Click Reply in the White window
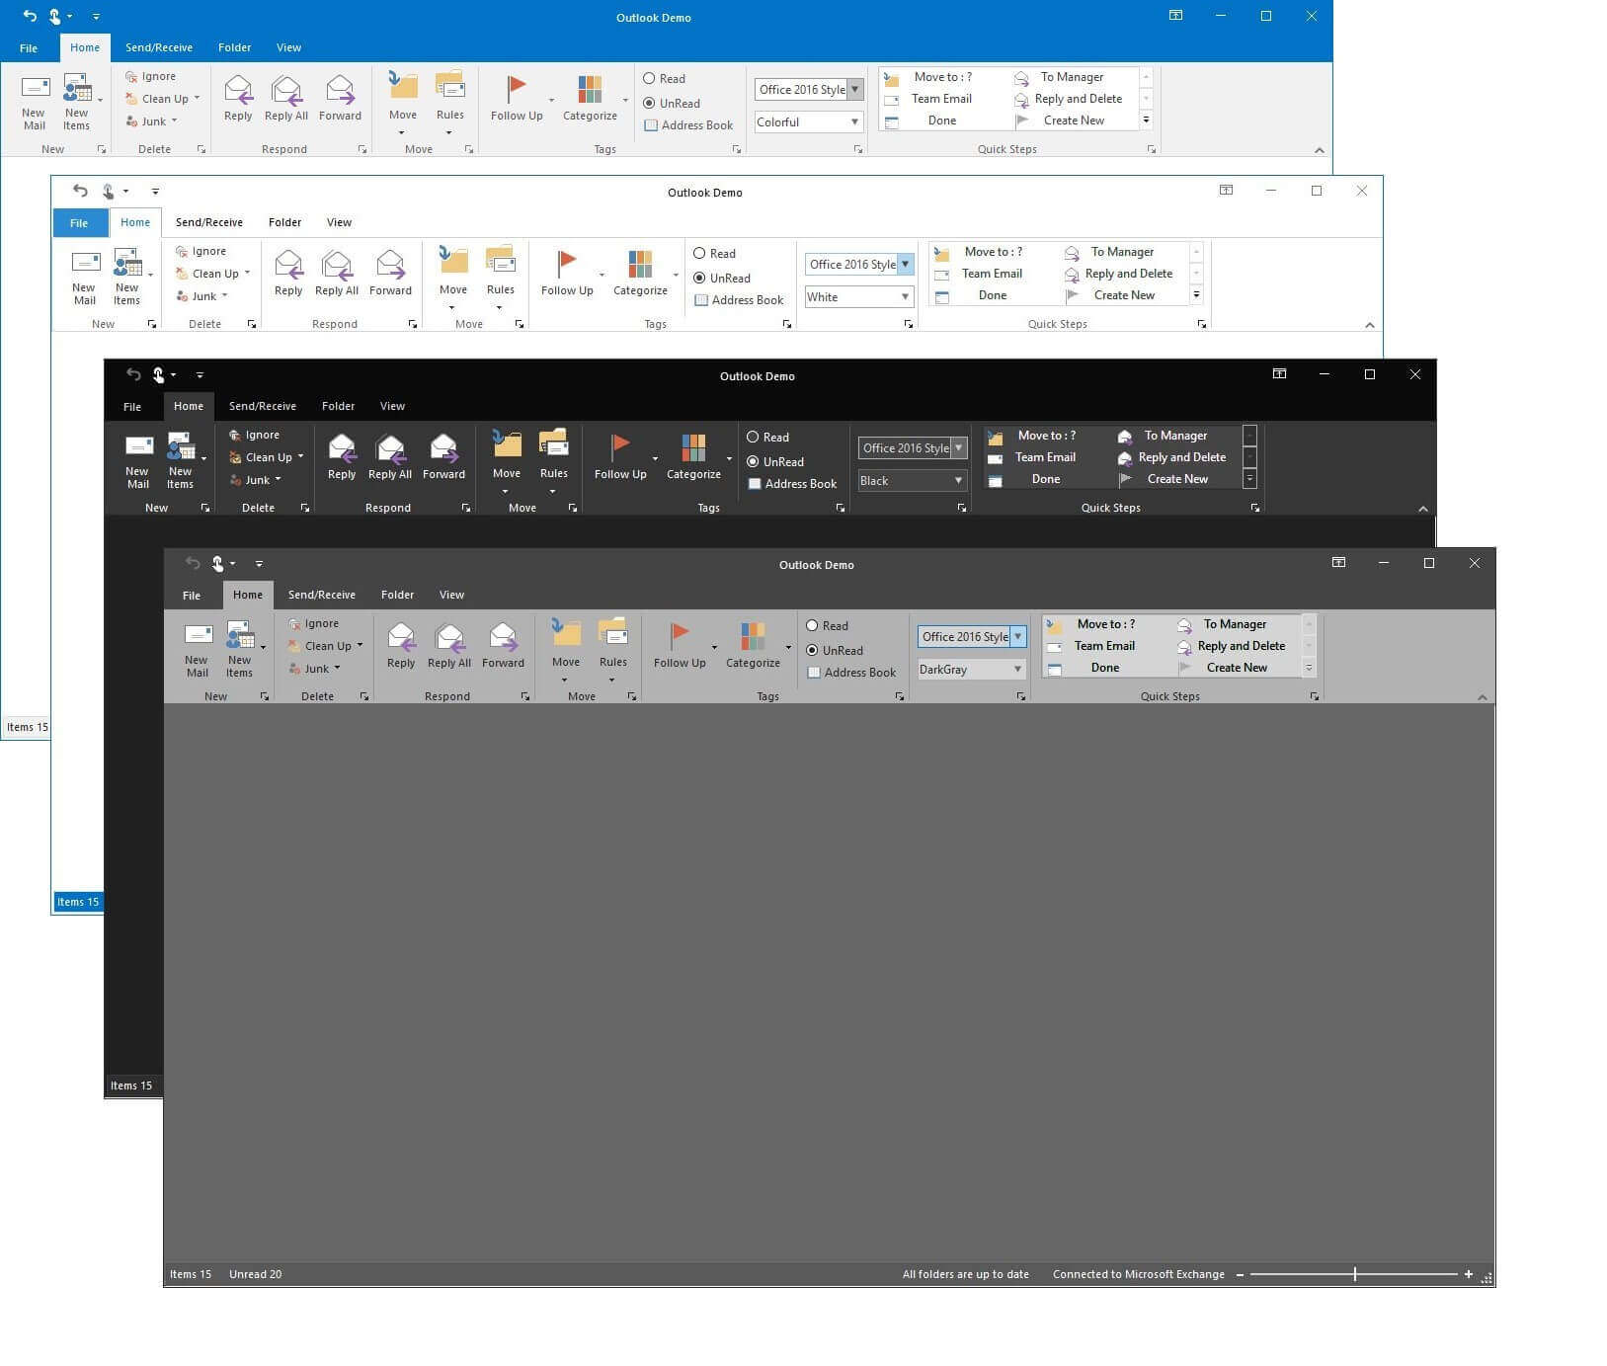 288,275
